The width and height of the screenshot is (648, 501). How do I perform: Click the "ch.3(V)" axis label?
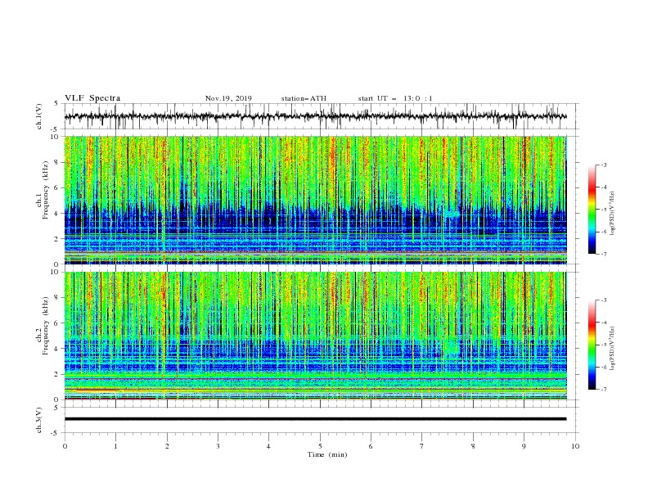coord(39,420)
